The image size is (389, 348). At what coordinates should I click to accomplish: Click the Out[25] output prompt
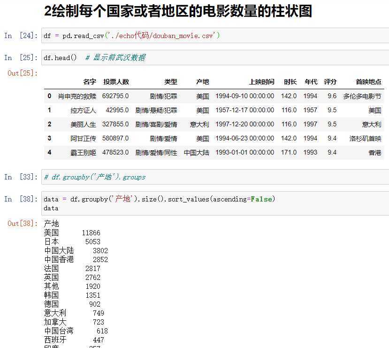click(x=23, y=73)
